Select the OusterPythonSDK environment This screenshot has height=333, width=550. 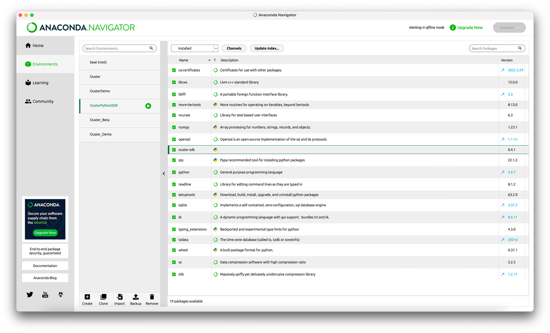click(120, 105)
